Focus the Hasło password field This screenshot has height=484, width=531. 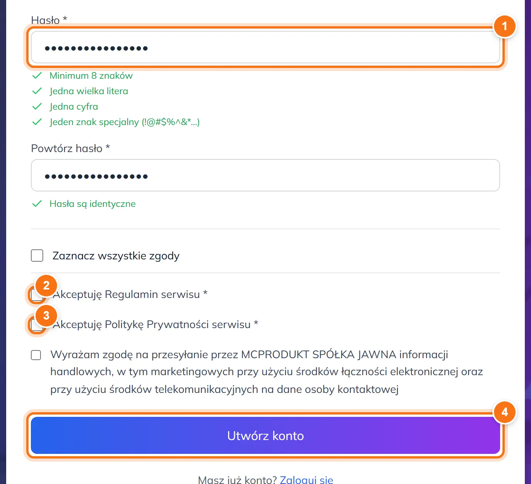[x=265, y=47]
